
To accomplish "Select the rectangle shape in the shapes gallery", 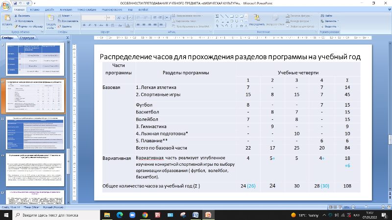I will pyautogui.click(x=232, y=16).
